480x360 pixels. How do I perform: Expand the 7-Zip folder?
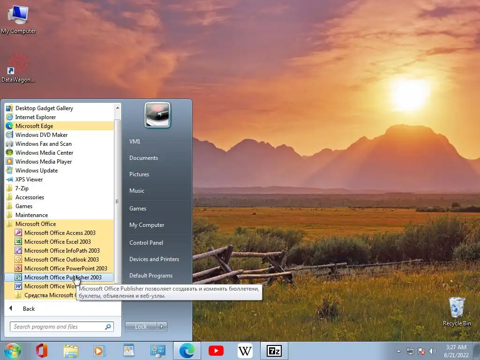(x=59, y=188)
